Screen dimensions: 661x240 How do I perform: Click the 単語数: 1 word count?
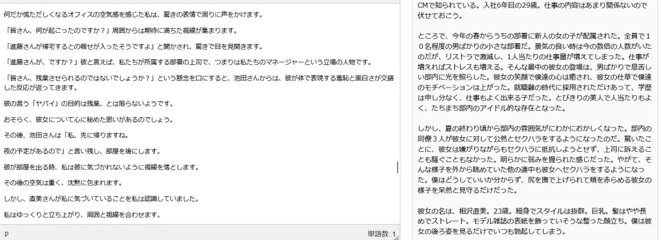click(381, 234)
